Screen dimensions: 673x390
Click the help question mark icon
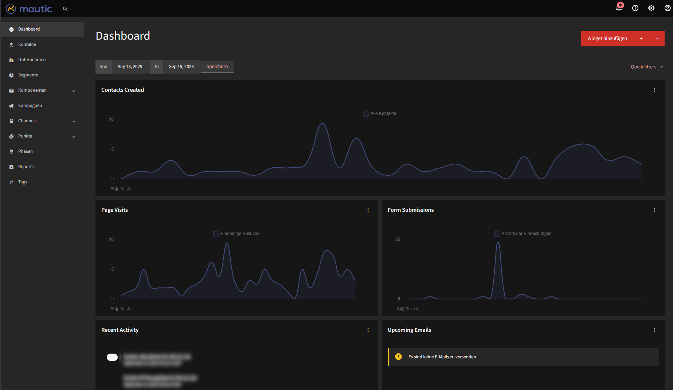pyautogui.click(x=635, y=8)
